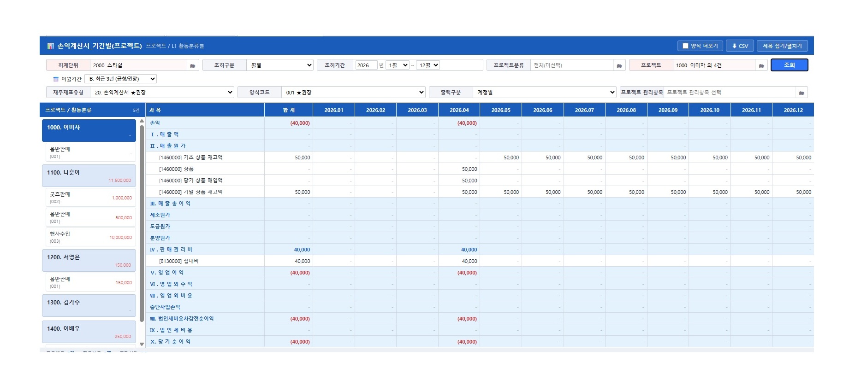Screen dimensions: 855x385
Task: Select project 1300. 김가수 in the list
Action: 89,306
